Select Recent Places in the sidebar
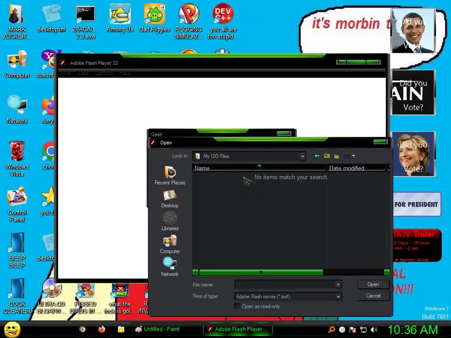The image size is (451, 338). point(170,175)
